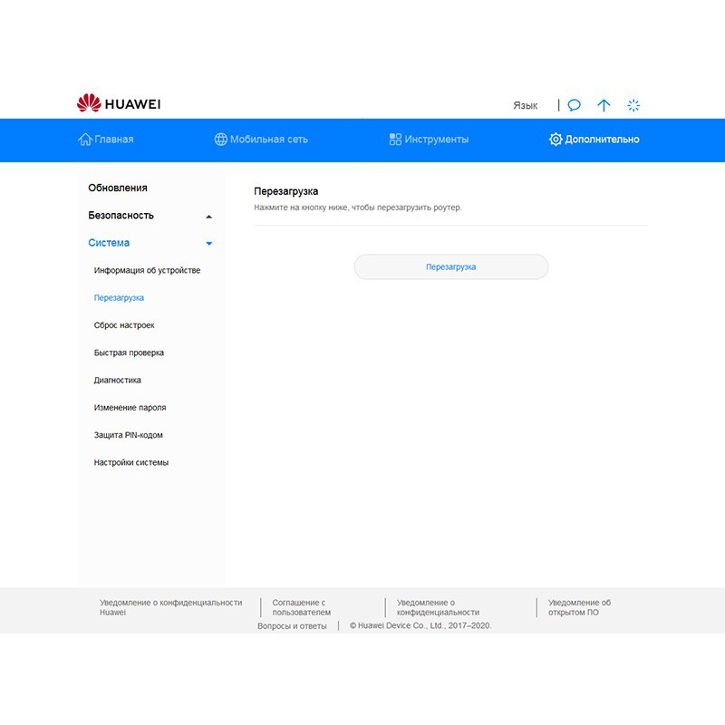Click the Huawei logo
This screenshot has width=725, height=725.
tap(119, 104)
